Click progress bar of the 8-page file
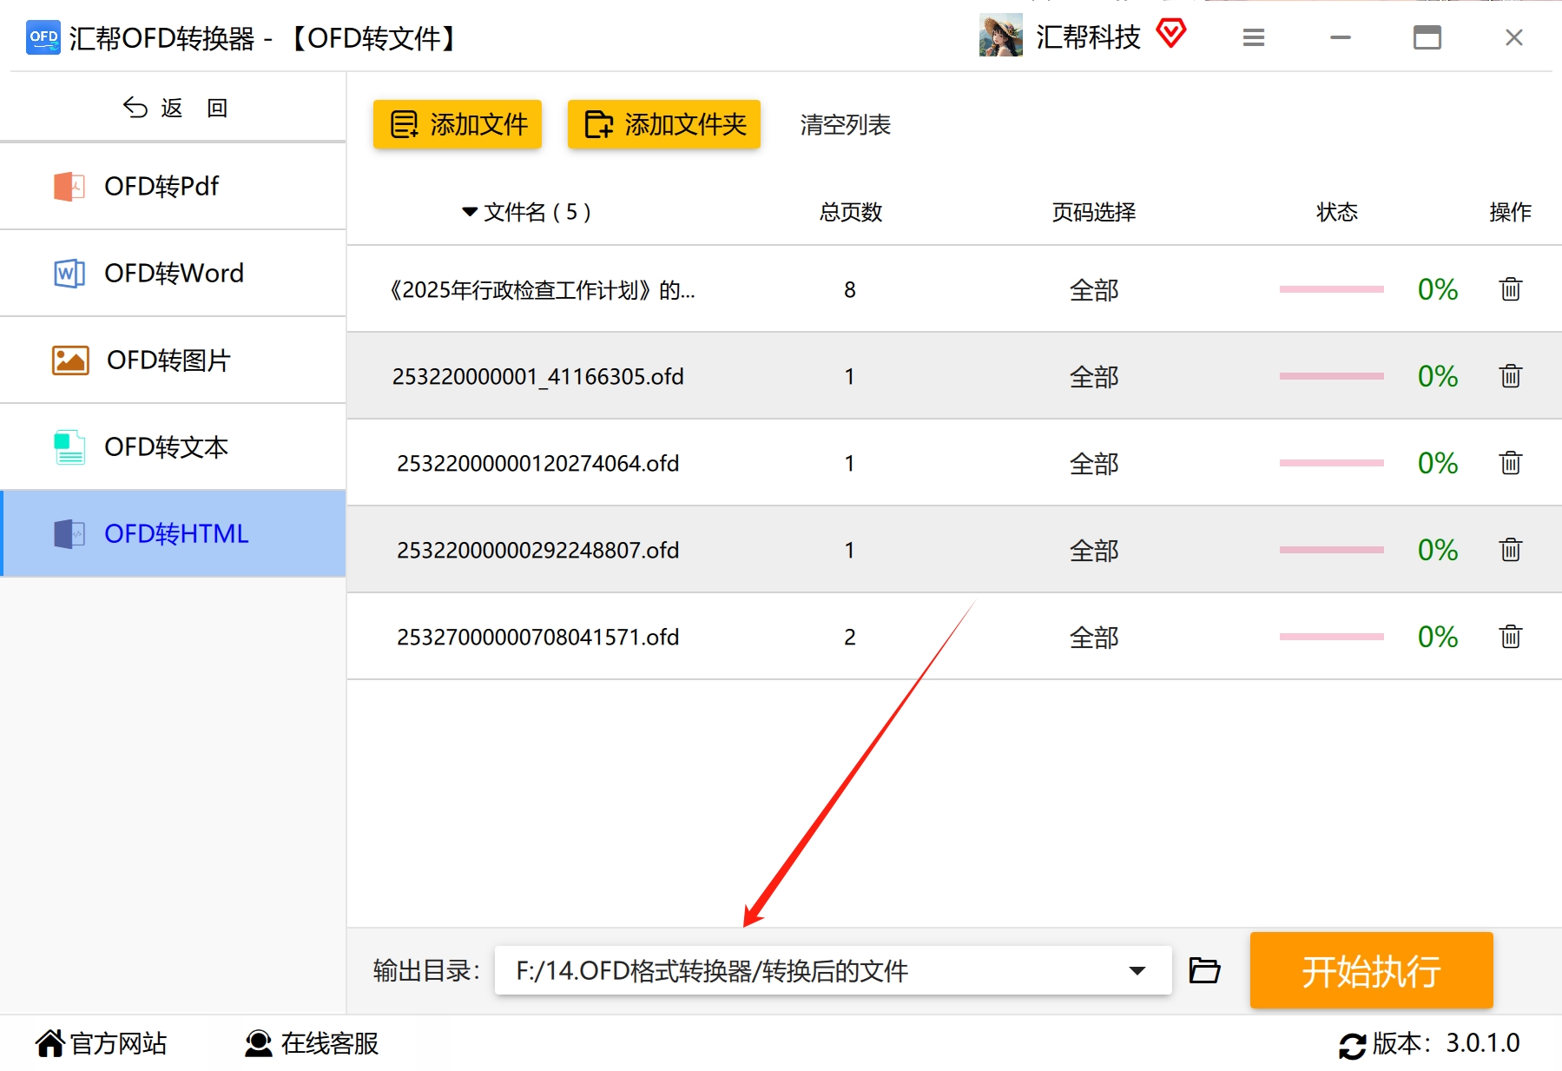Screen dimensions: 1562x1071 (x=1331, y=289)
